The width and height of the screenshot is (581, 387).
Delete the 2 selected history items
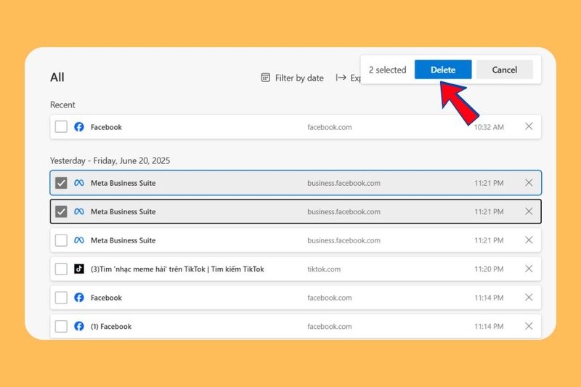point(443,70)
